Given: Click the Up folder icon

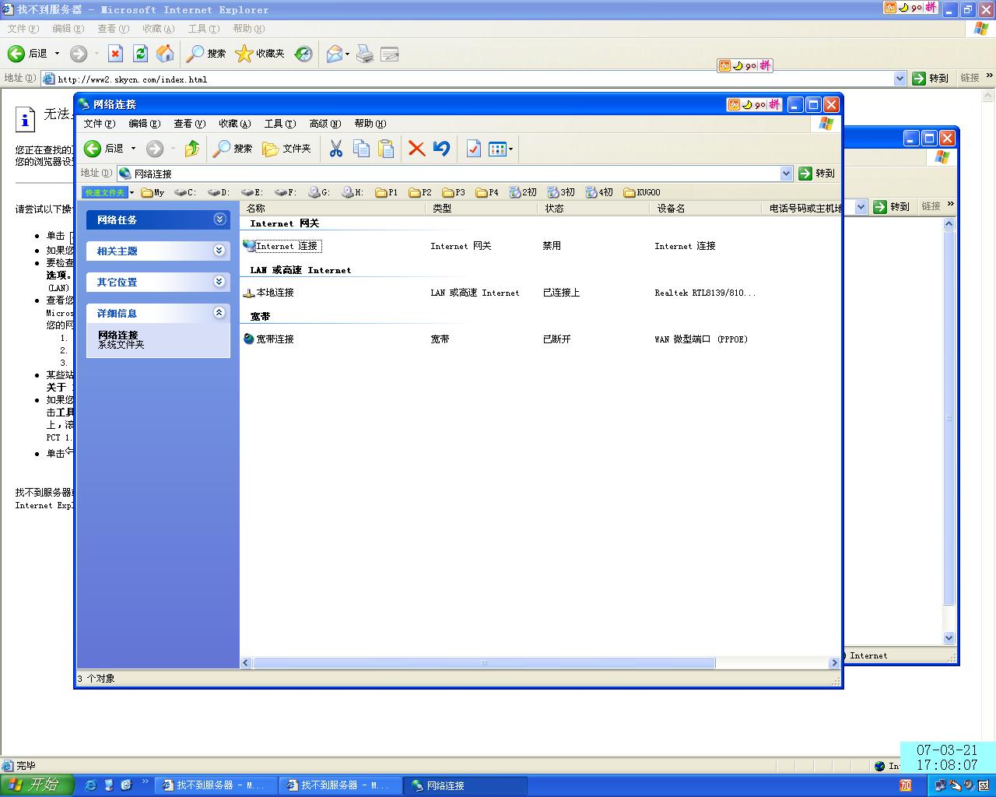Looking at the screenshot, I should click(191, 149).
